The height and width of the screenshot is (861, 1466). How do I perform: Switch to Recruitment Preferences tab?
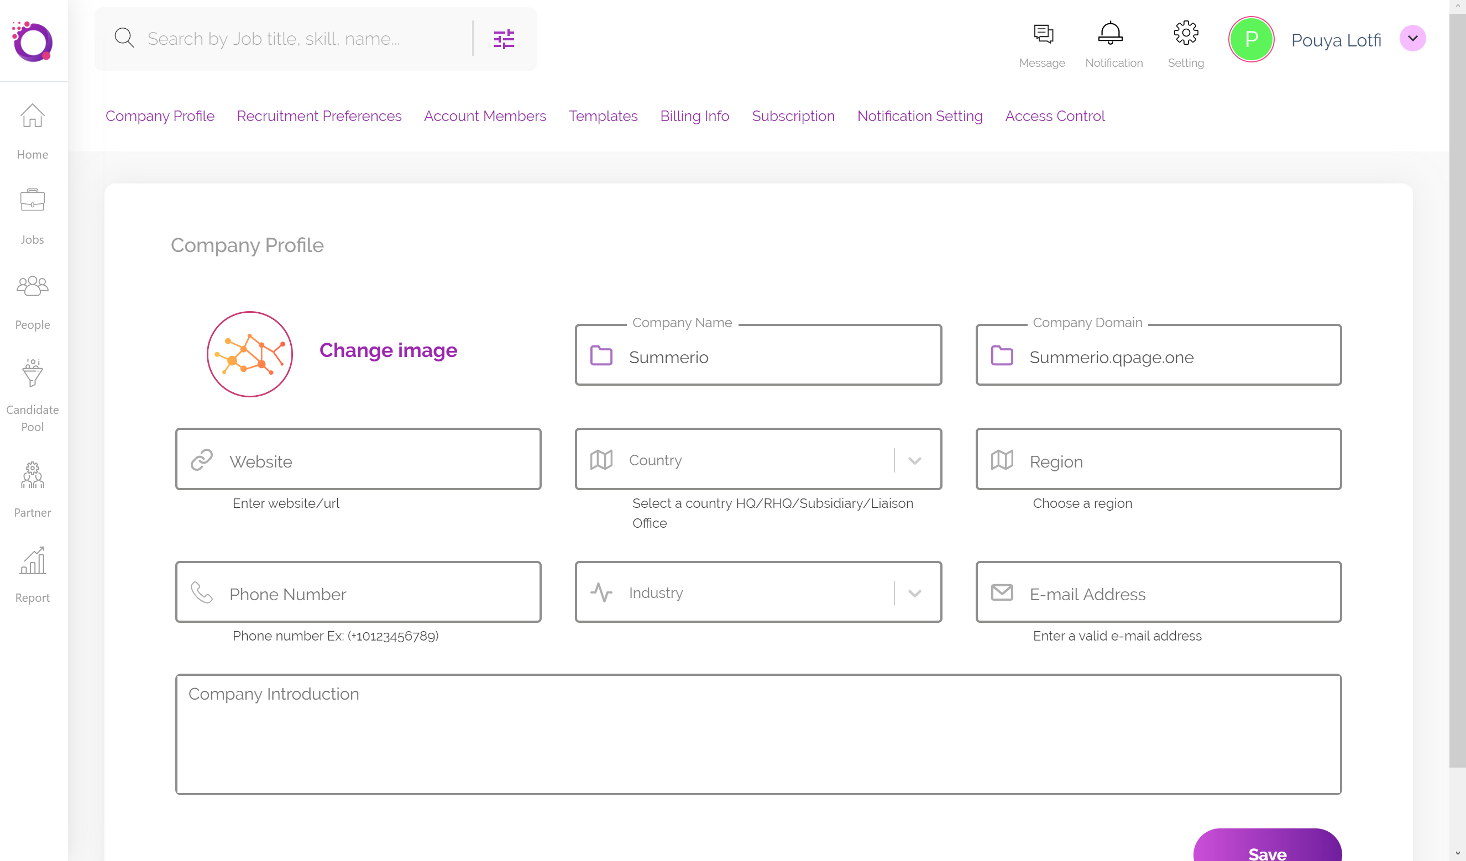pyautogui.click(x=319, y=116)
